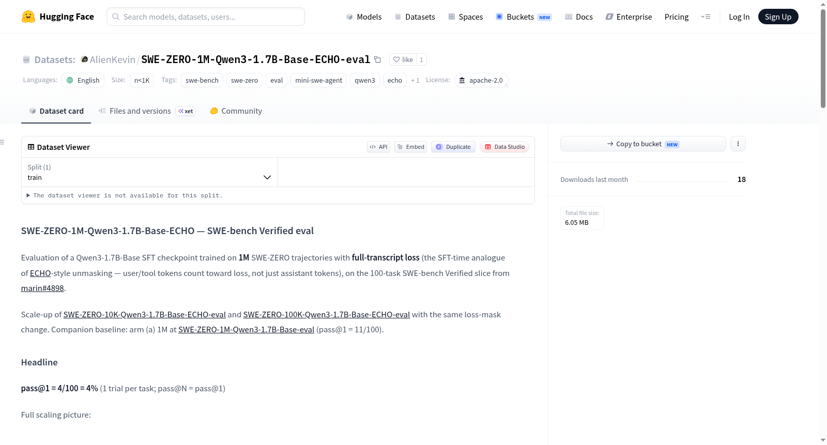The image size is (827, 445).
Task: Click the search magnifier icon
Action: click(x=116, y=17)
